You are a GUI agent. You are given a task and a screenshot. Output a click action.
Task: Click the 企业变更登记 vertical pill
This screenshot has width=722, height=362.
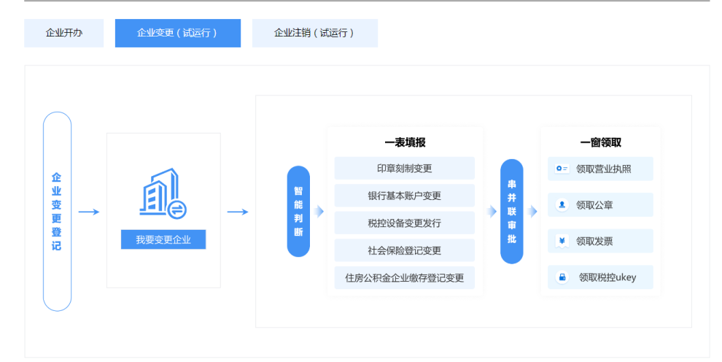click(x=57, y=212)
